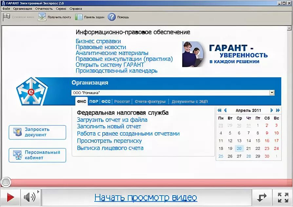Select April 28 in the calendar
Screen dimensions: 293x207
(248, 156)
